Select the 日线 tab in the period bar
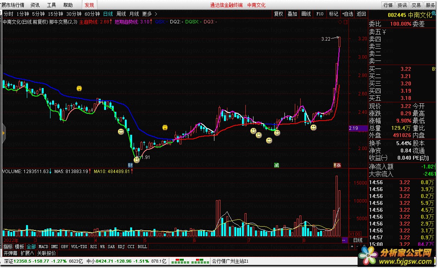 pyautogui.click(x=108, y=14)
